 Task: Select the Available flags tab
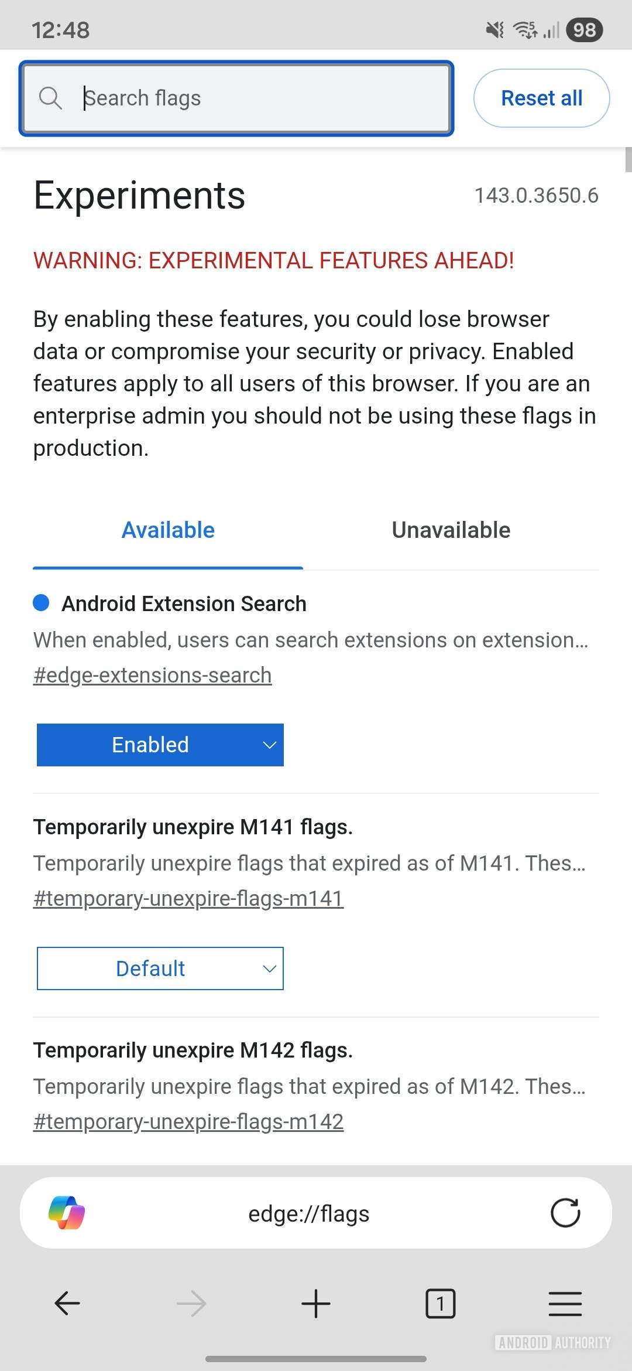[167, 530]
